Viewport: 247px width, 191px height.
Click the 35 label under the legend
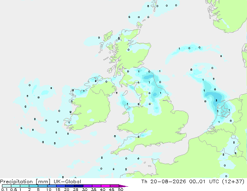(94, 189)
